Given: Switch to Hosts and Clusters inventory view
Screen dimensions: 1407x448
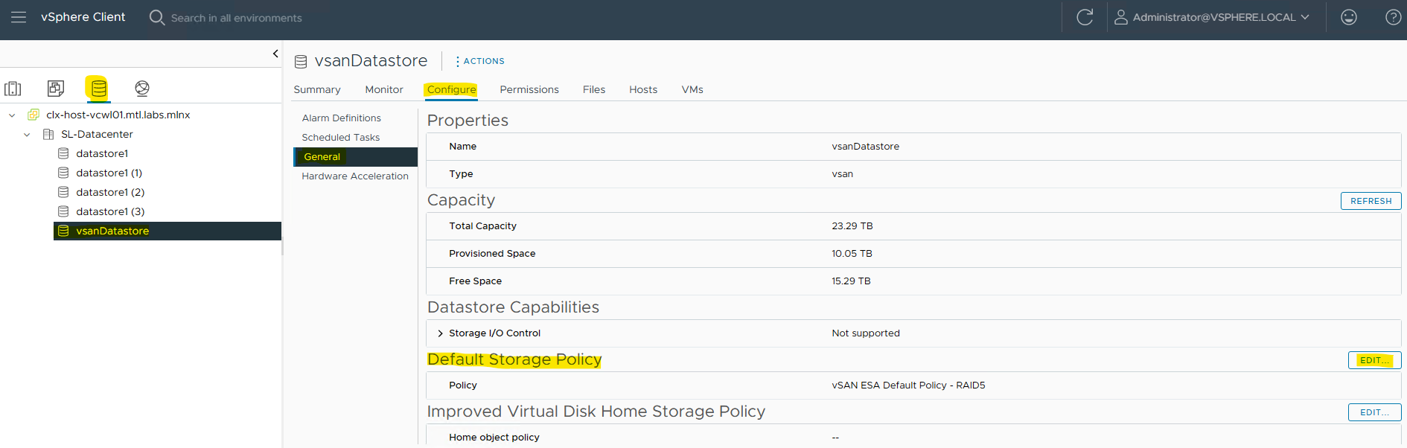Looking at the screenshot, I should [13, 89].
